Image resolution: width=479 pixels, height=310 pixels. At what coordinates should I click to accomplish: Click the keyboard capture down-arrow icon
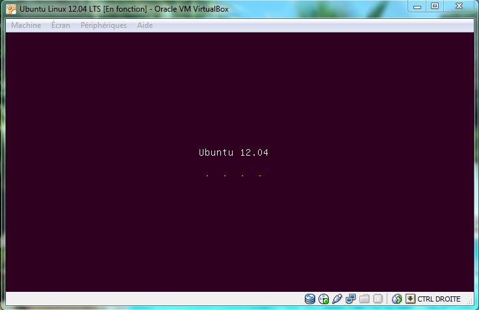(410, 299)
